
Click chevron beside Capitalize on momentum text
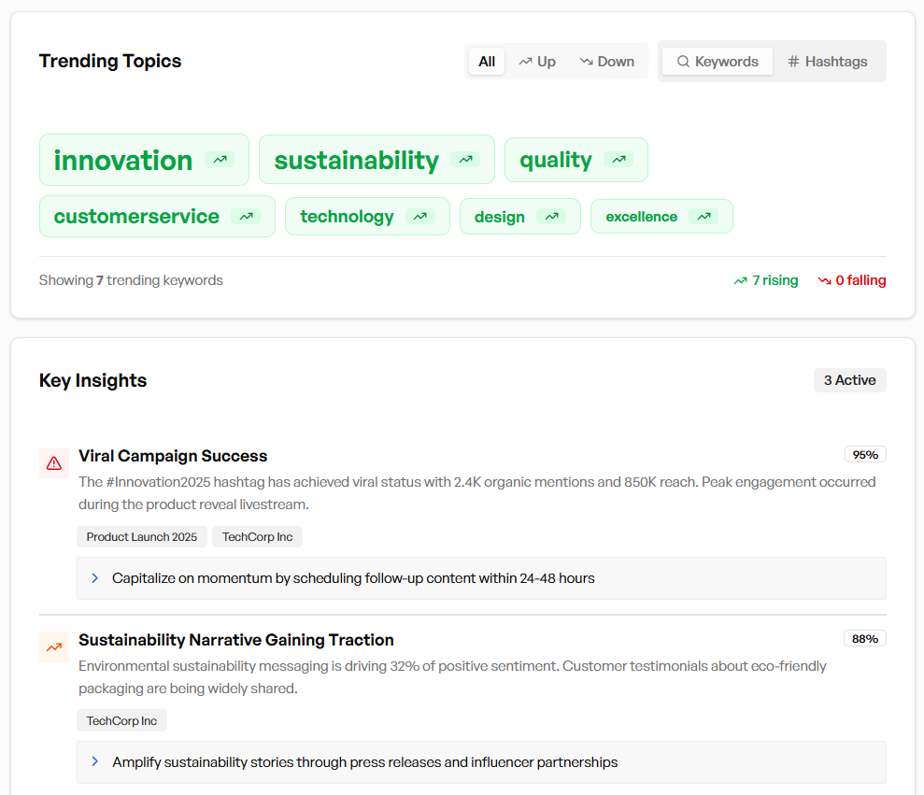click(95, 578)
